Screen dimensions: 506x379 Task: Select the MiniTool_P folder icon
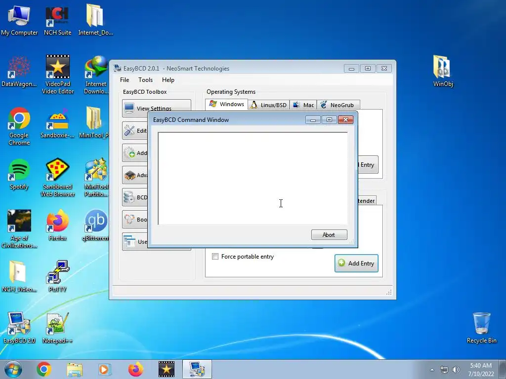pyautogui.click(x=94, y=123)
